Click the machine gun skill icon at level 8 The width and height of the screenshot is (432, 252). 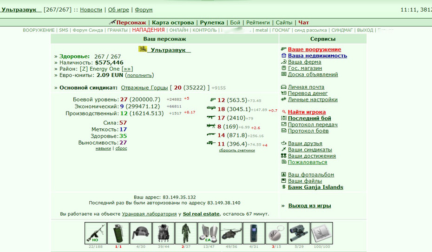click(211, 126)
